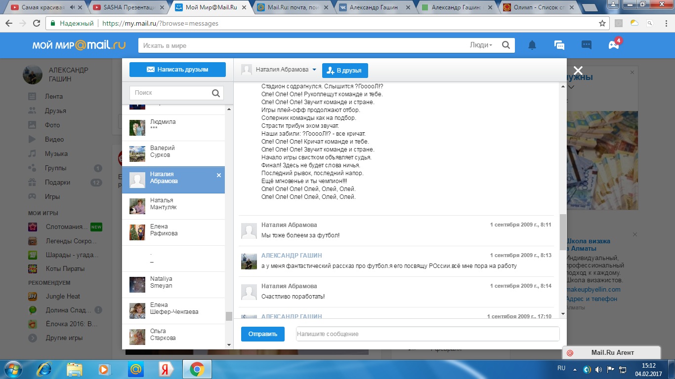Click the contact list scrollbar thumb
675x379 pixels.
pyautogui.click(x=229, y=316)
